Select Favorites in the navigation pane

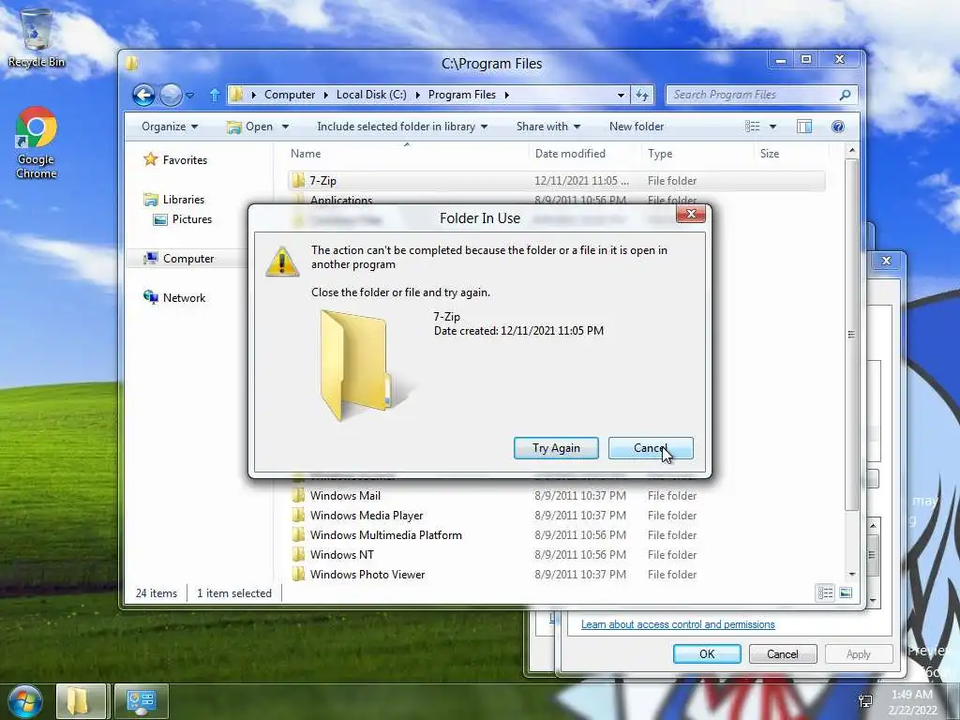(175, 159)
